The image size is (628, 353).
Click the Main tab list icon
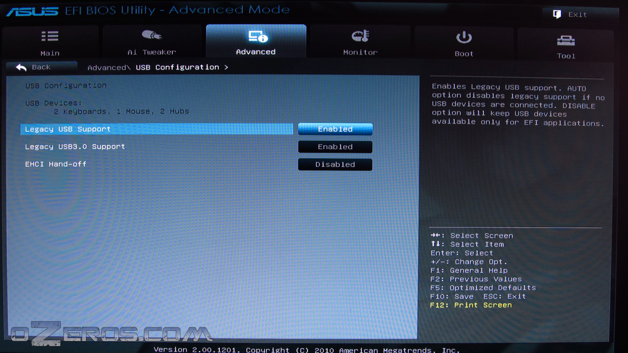[50, 36]
